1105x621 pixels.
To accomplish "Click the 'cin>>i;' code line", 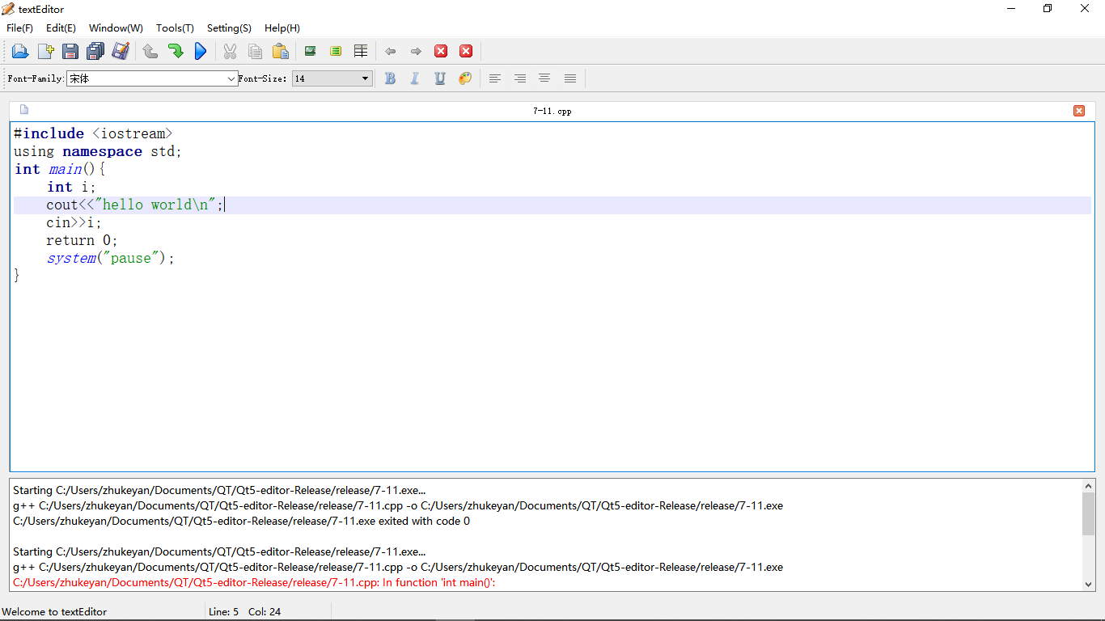I will point(74,222).
